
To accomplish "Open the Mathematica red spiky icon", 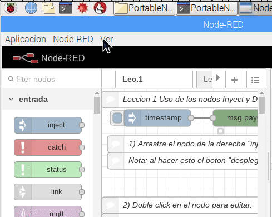I will coord(83,8).
